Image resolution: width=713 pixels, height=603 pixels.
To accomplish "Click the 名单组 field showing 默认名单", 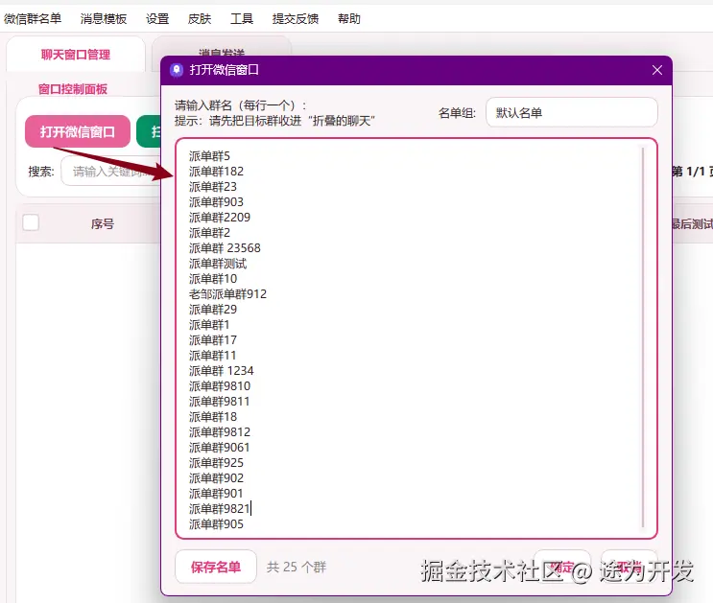I will point(572,113).
